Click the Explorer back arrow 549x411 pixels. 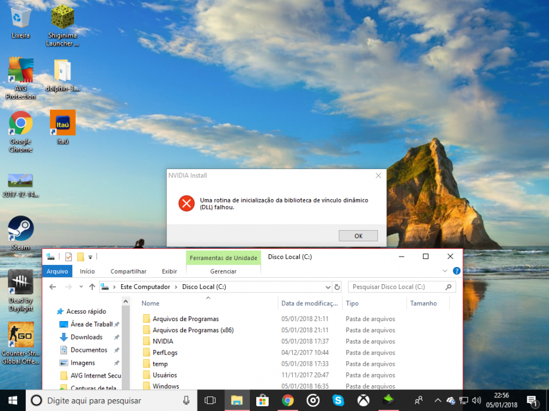[52, 287]
